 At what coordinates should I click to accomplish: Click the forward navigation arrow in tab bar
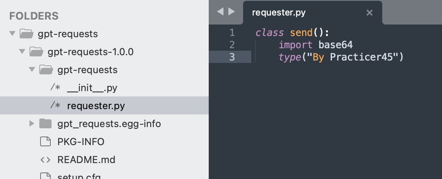click(232, 12)
